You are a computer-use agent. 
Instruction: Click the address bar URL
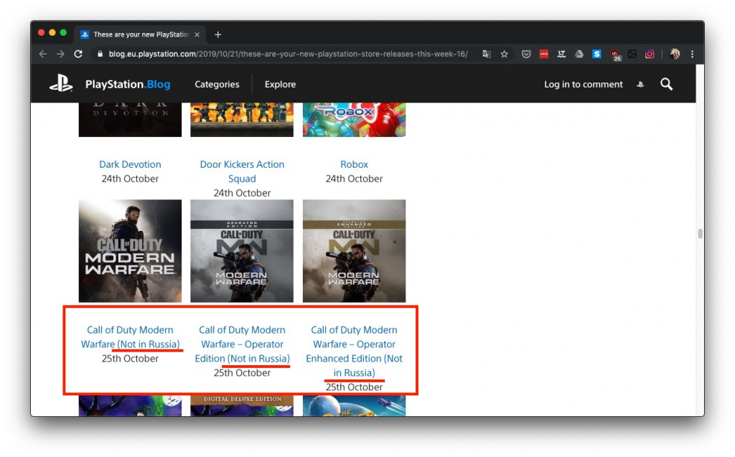[x=287, y=54]
